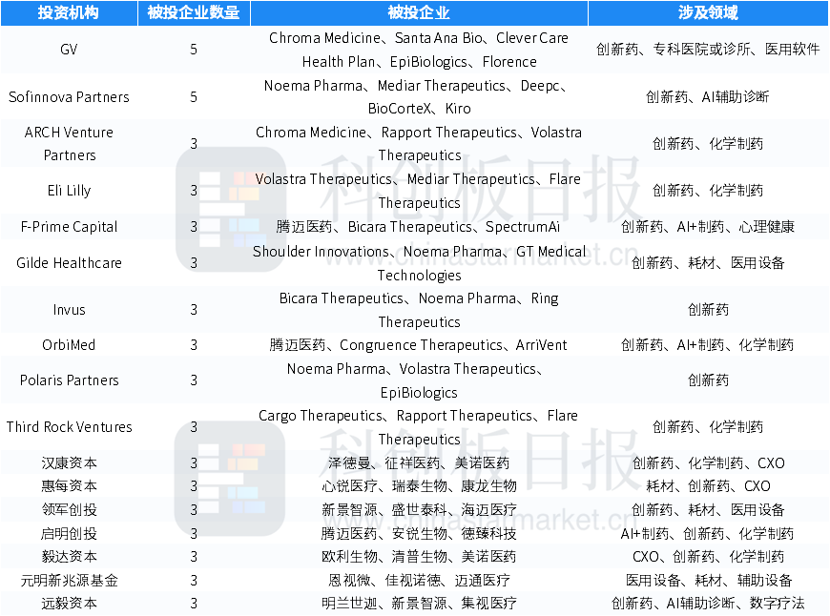Select the Gilde Healthcare cell
This screenshot has height=616, width=830.
pos(69,262)
